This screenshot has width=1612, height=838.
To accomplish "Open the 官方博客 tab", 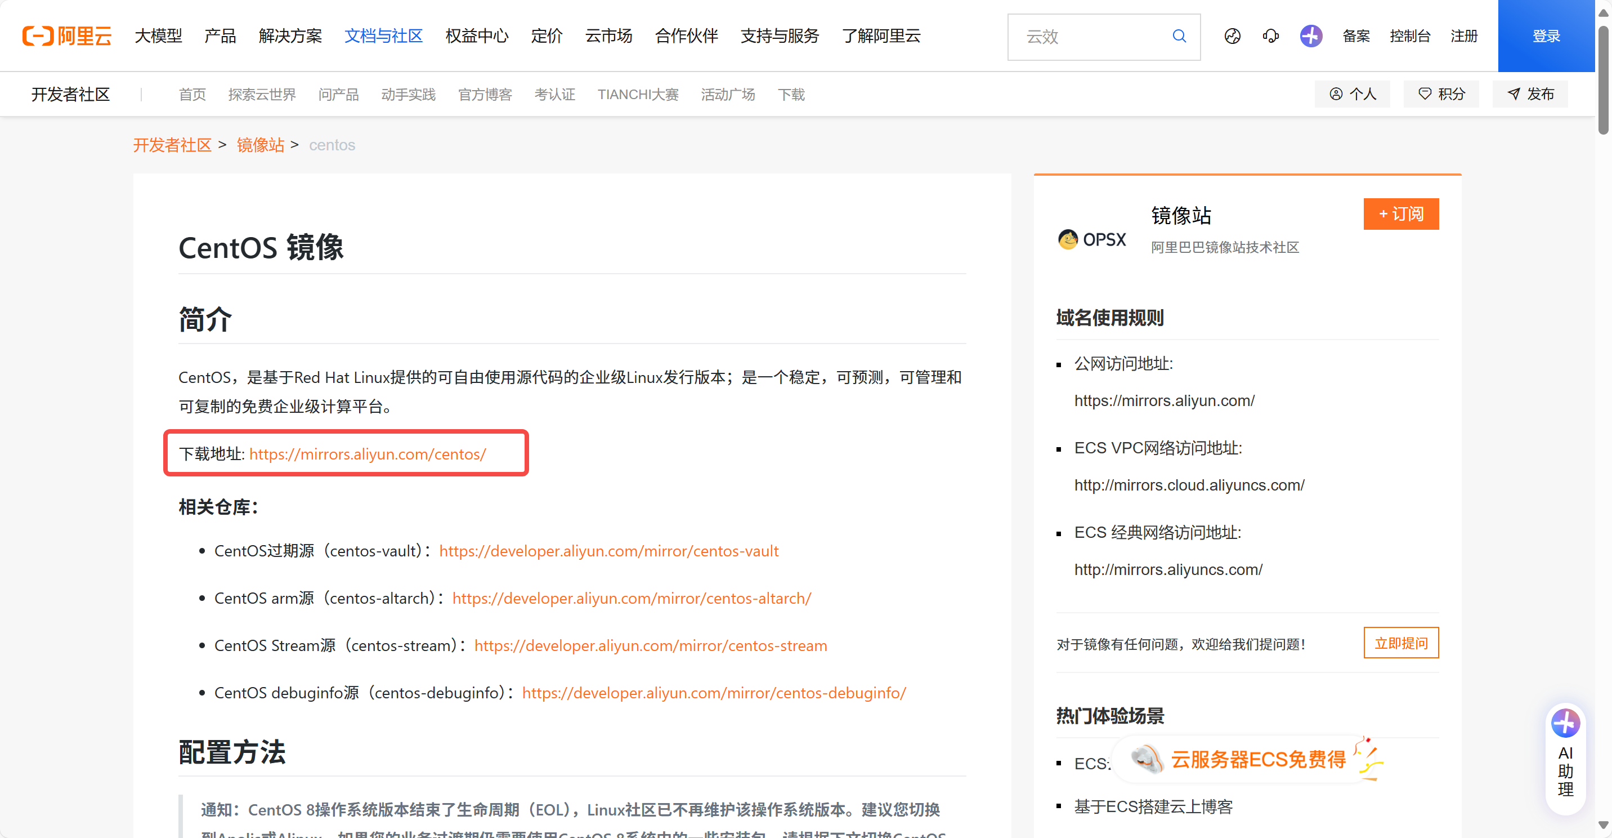I will click(x=485, y=95).
